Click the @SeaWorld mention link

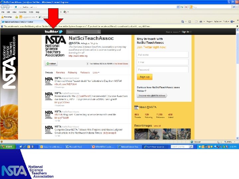click(x=83, y=96)
